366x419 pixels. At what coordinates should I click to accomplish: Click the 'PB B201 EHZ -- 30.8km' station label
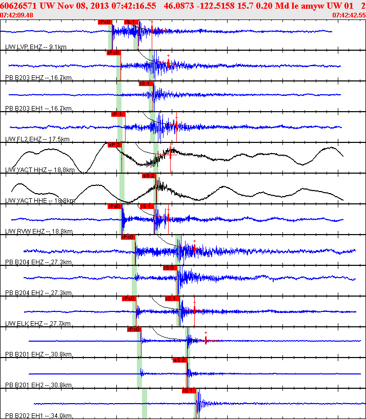tap(39, 354)
